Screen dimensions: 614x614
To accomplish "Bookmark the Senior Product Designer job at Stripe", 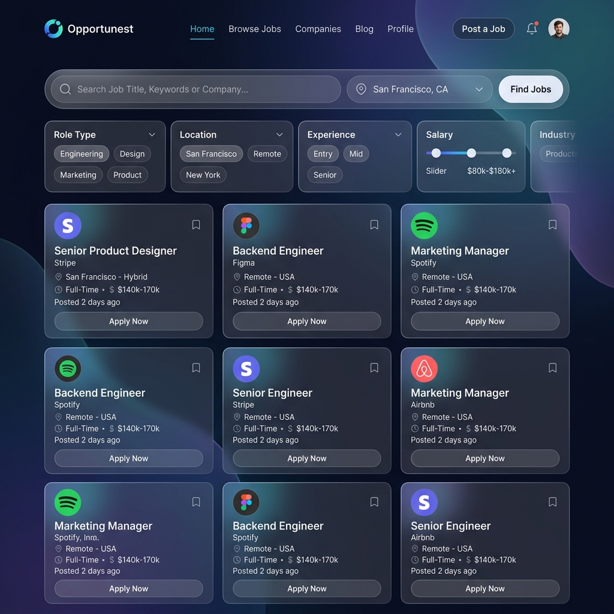I will coord(196,225).
